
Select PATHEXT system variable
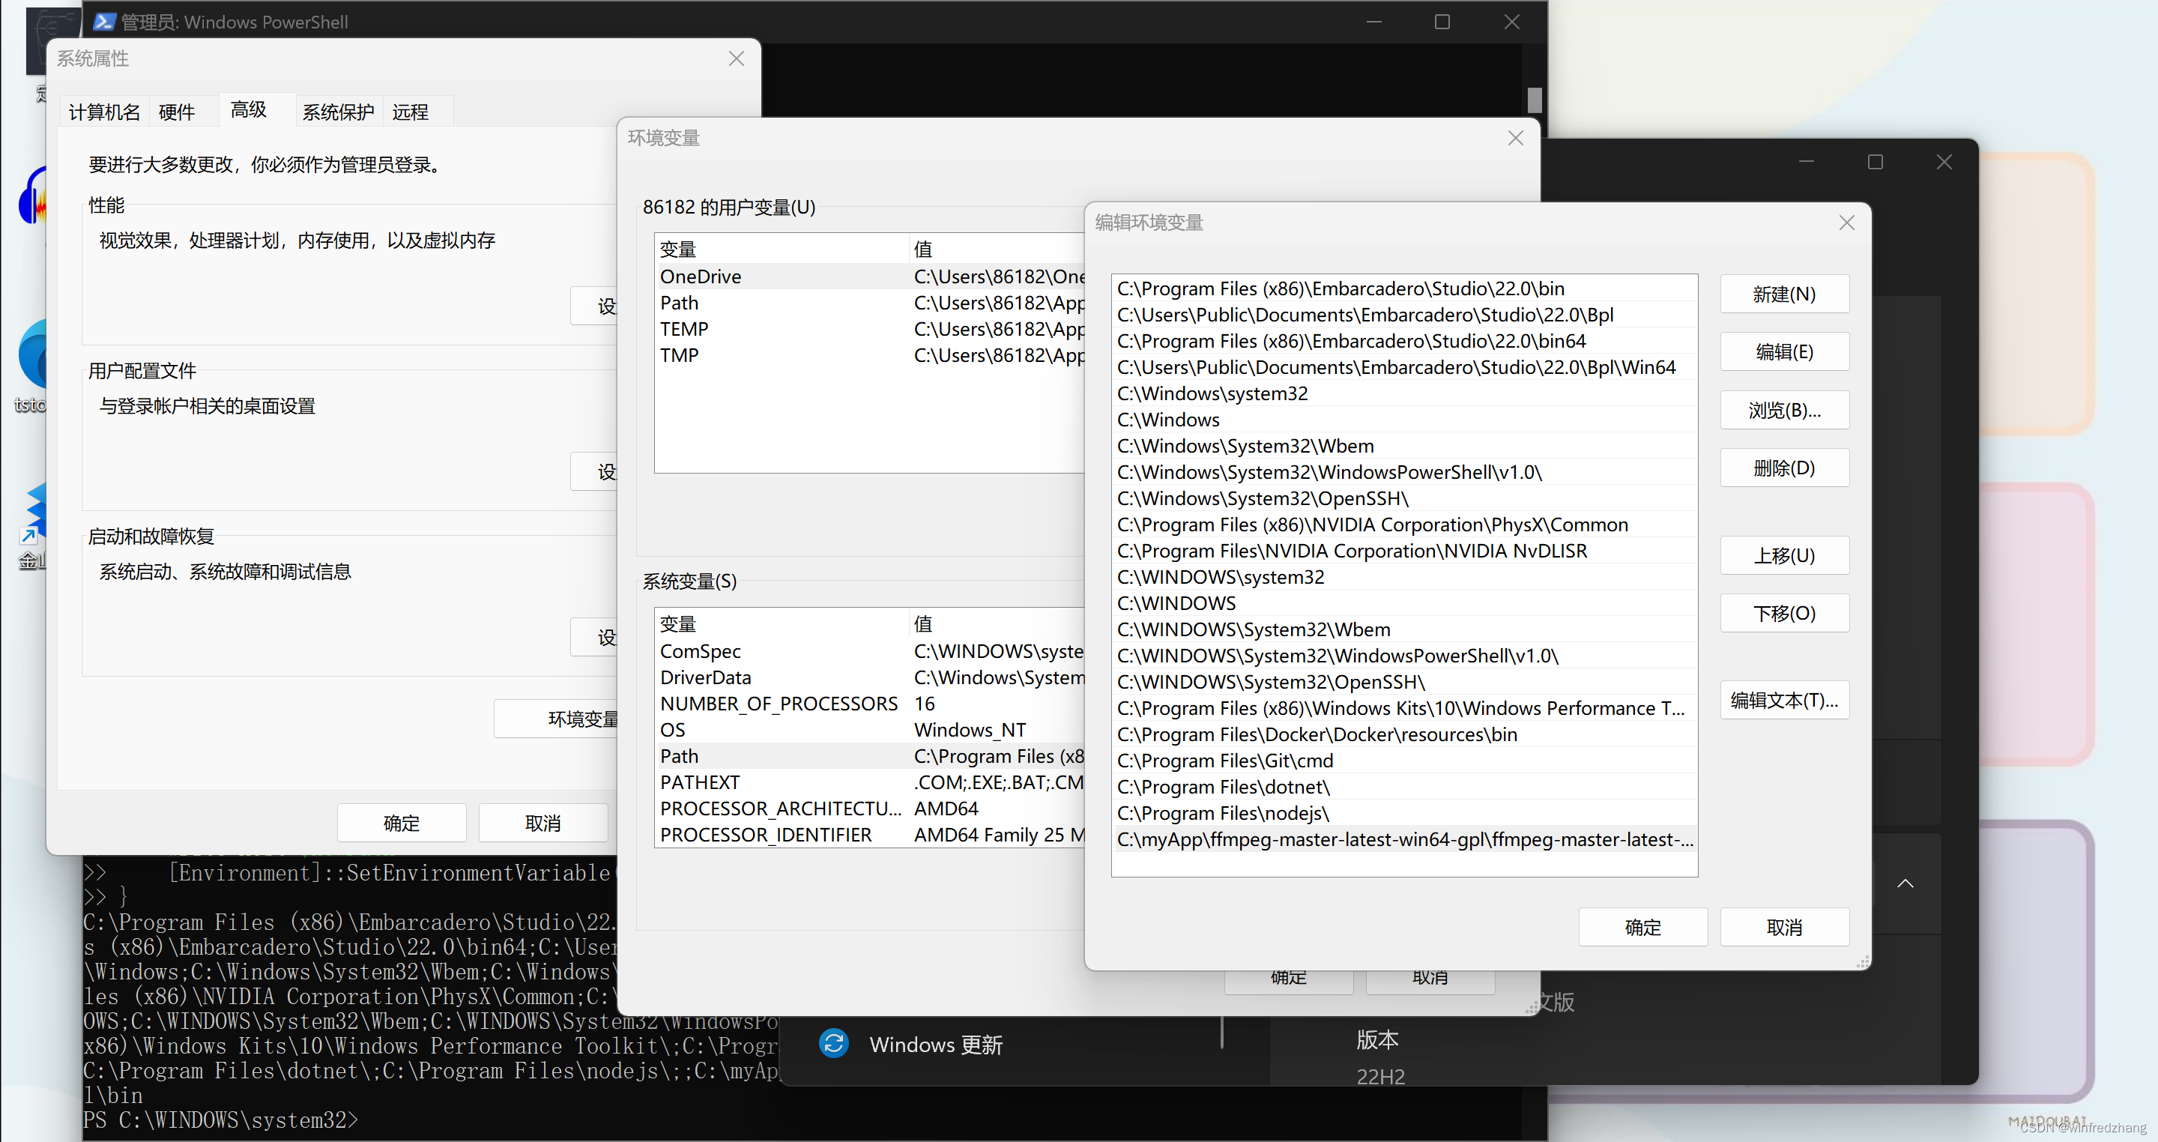click(871, 782)
